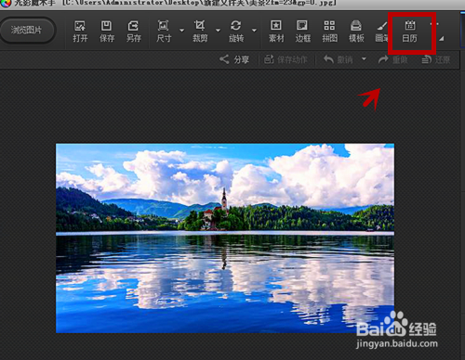Select the 旋转 rotate tool

236,31
